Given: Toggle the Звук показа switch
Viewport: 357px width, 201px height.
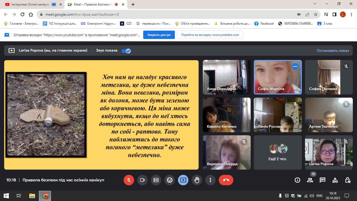Looking at the screenshot, I should (126, 51).
